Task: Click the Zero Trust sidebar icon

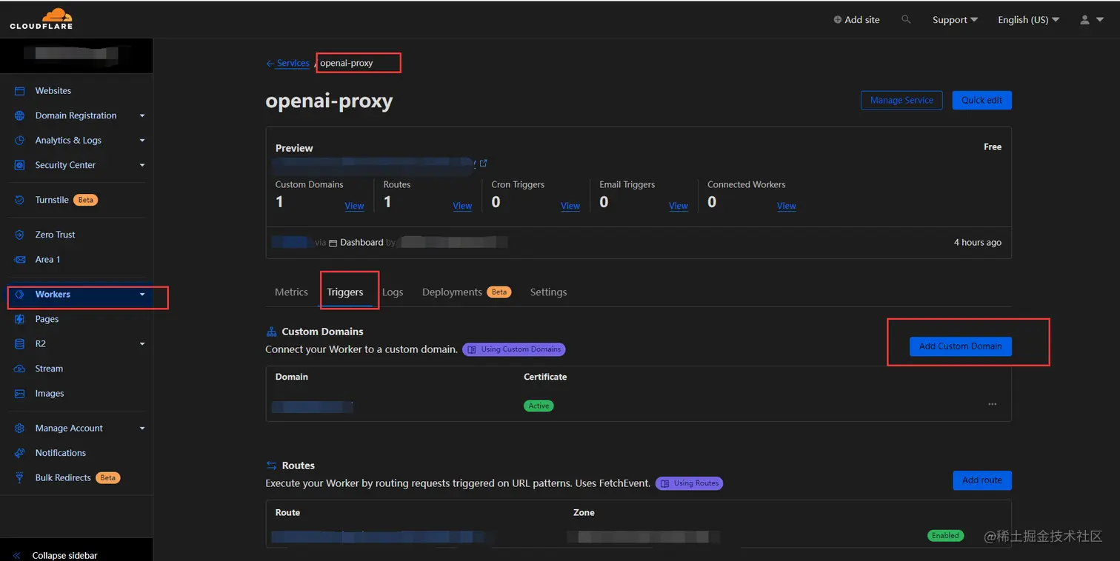Action: pos(20,235)
